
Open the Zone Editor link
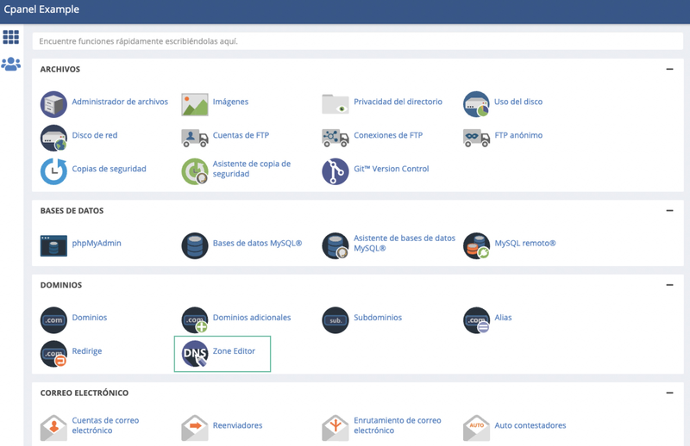[234, 351]
